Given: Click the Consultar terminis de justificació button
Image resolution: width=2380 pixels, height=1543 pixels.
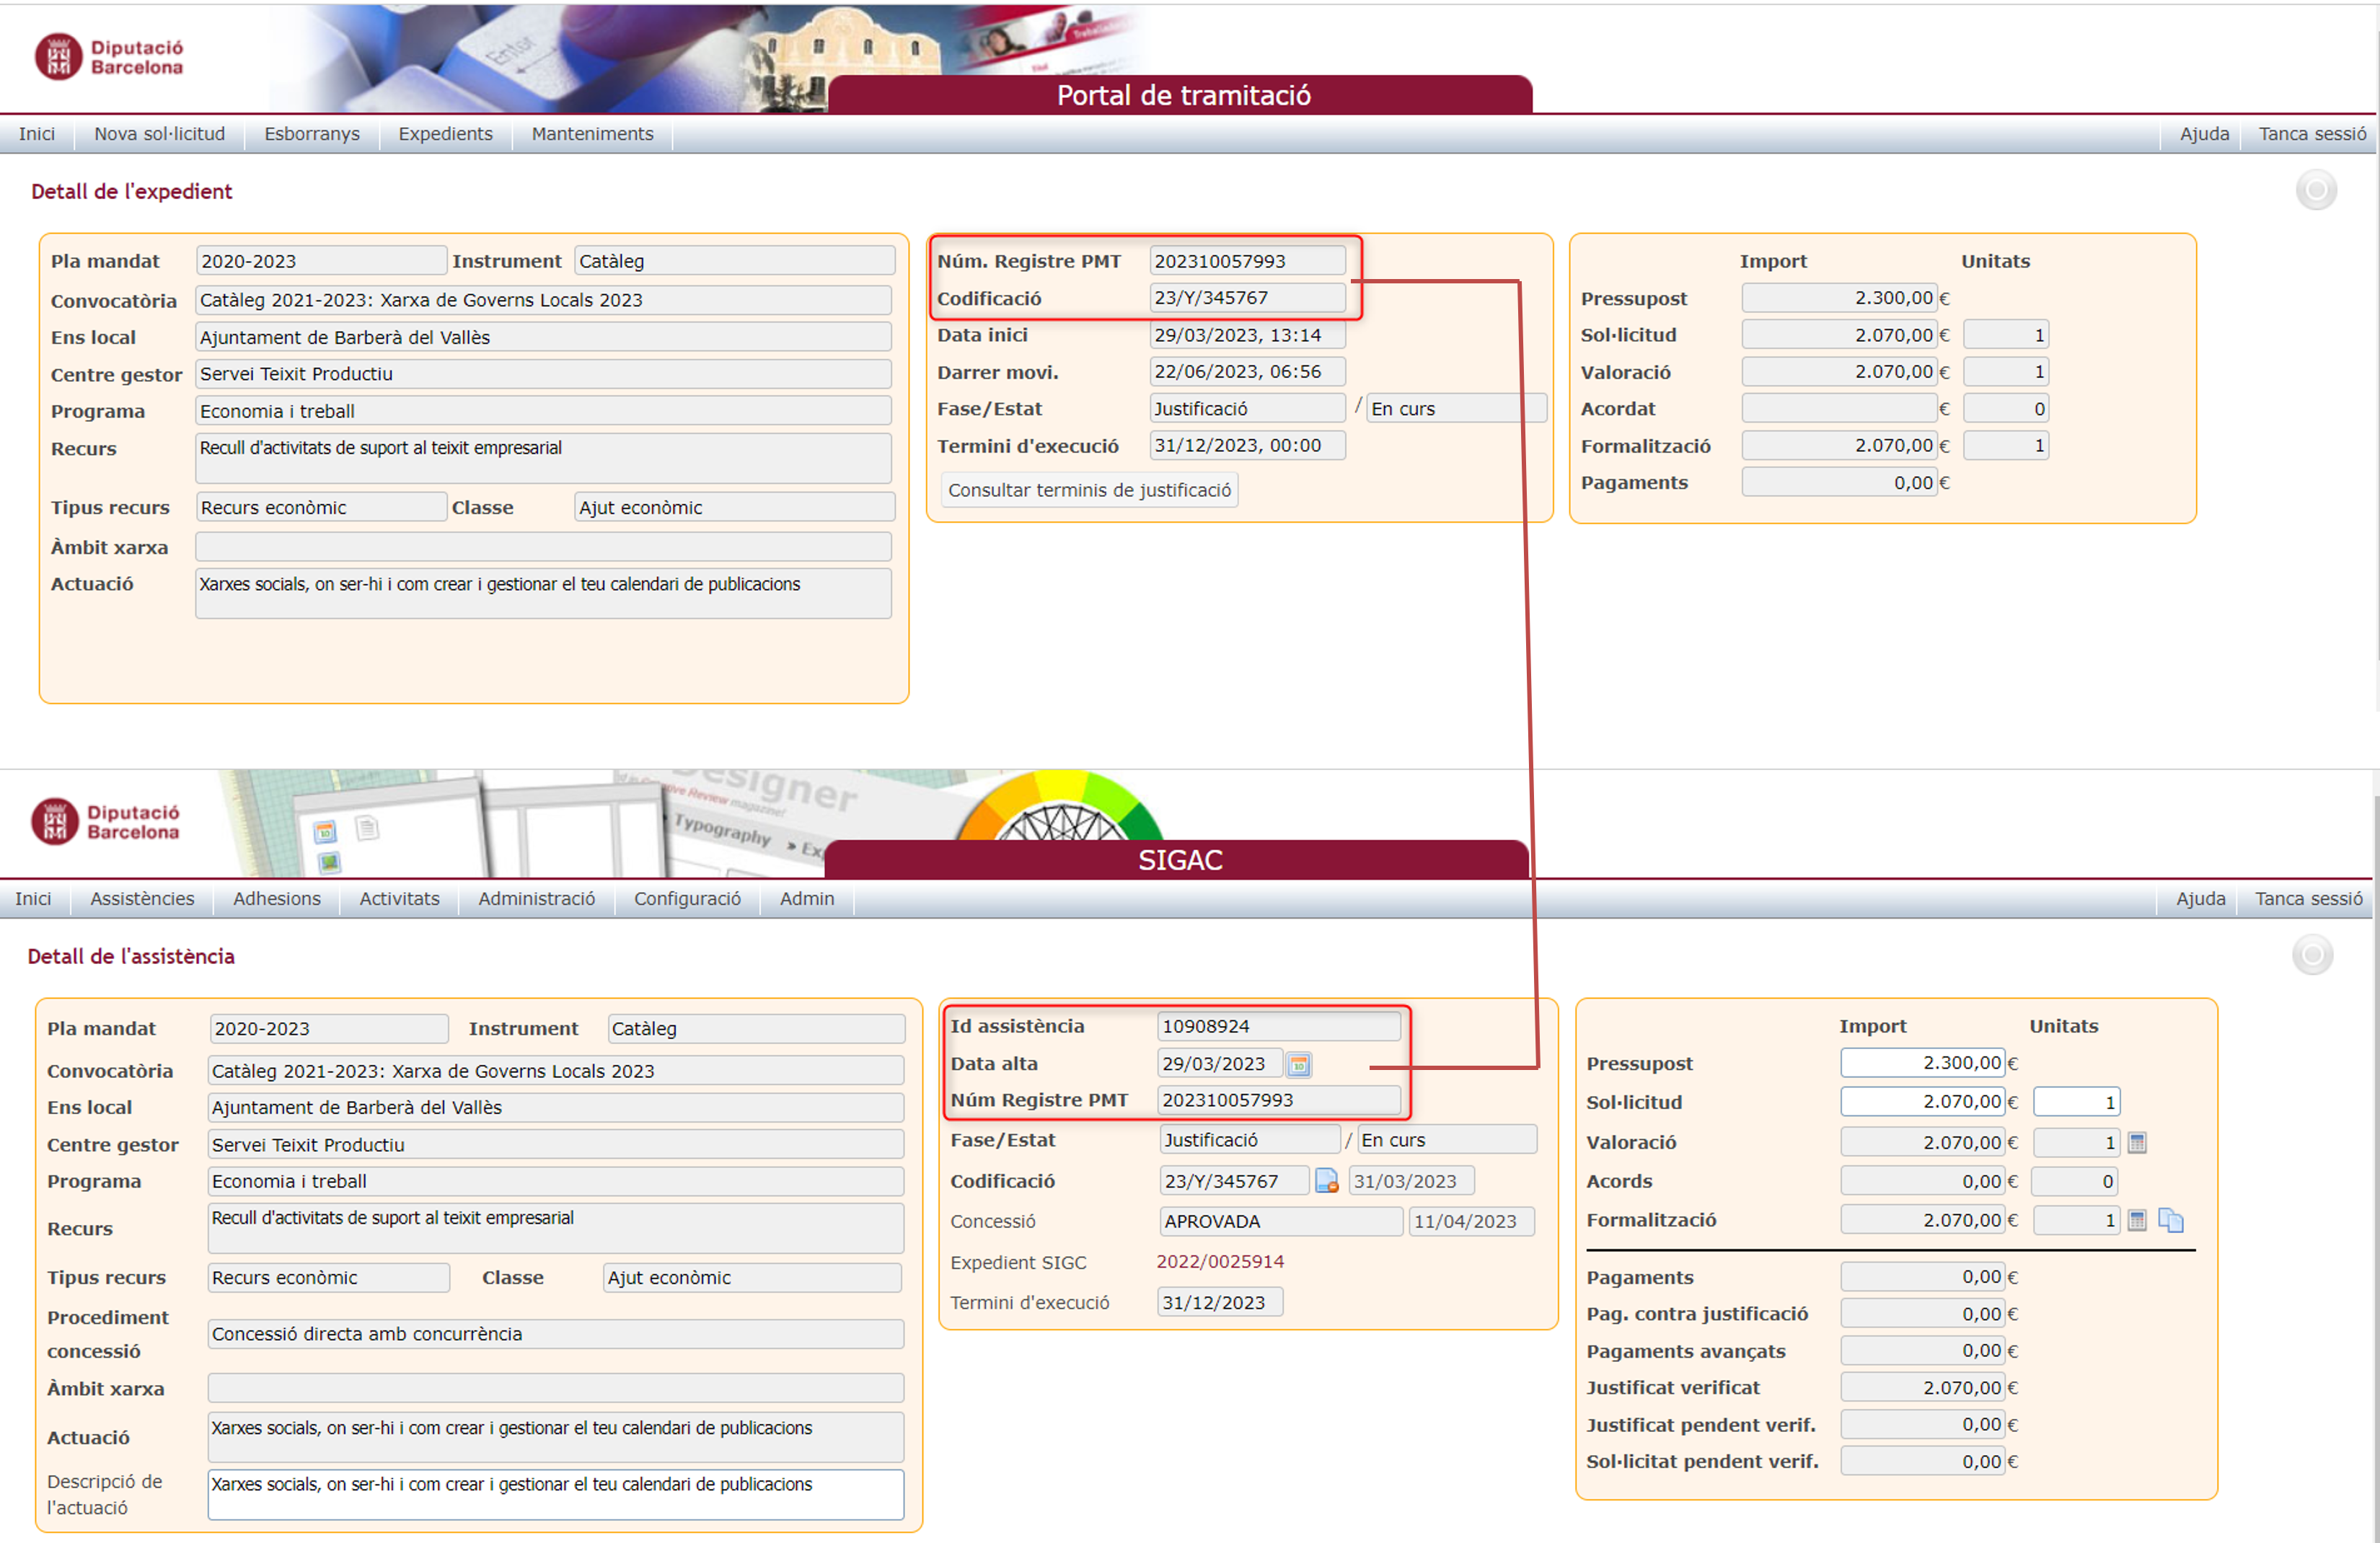Looking at the screenshot, I should point(1090,490).
